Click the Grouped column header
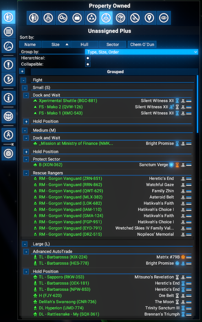Viewport: 202px width, 322px height. click(x=115, y=72)
